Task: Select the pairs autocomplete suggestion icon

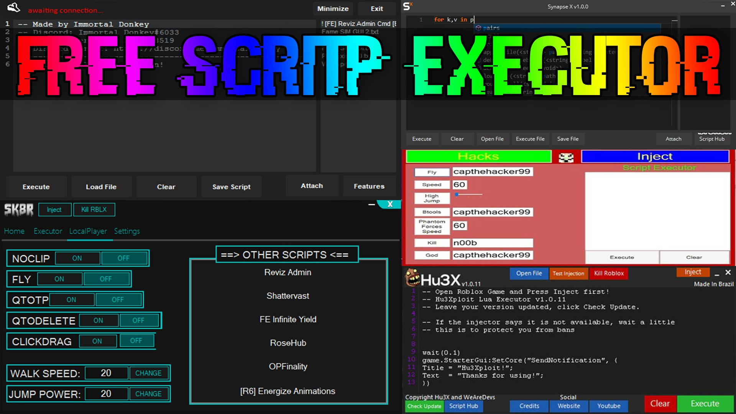Action: 478,28
